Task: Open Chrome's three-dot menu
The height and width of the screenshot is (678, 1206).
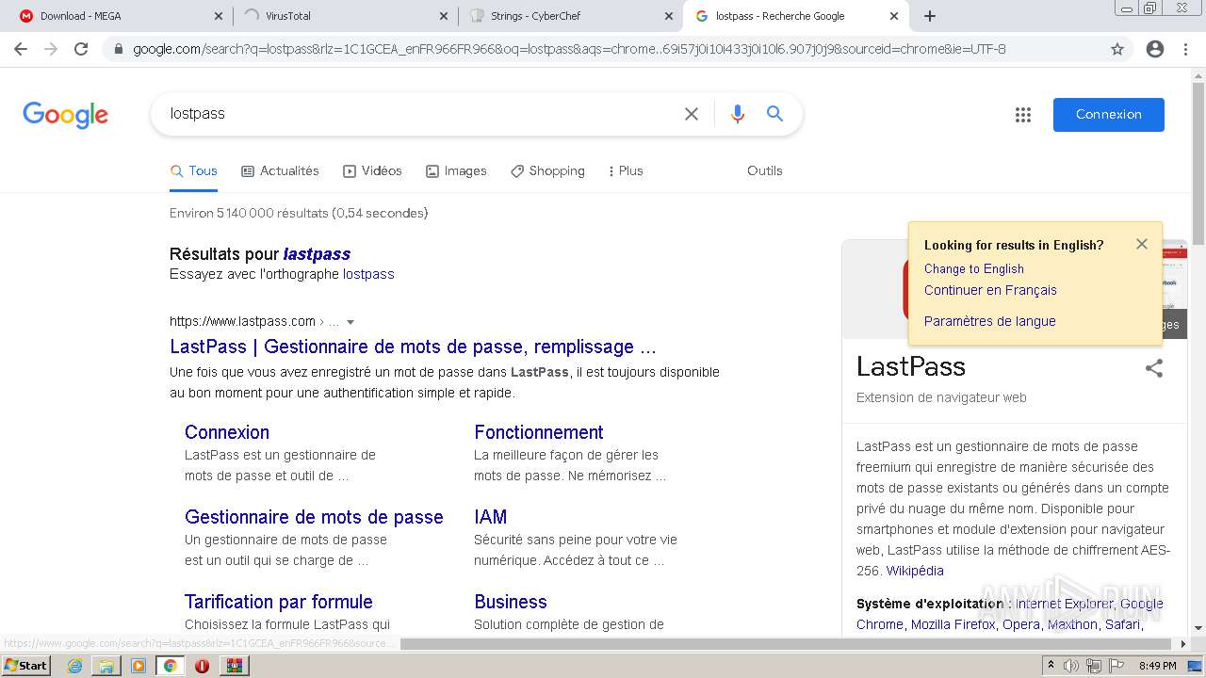Action: (1186, 49)
